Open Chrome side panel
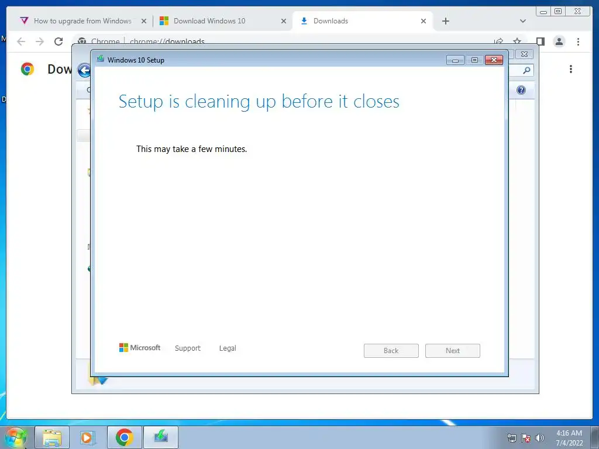 click(x=540, y=42)
